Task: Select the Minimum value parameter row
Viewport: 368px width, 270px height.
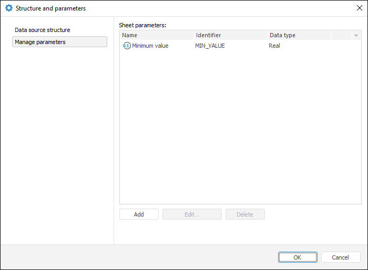Action: (150, 46)
